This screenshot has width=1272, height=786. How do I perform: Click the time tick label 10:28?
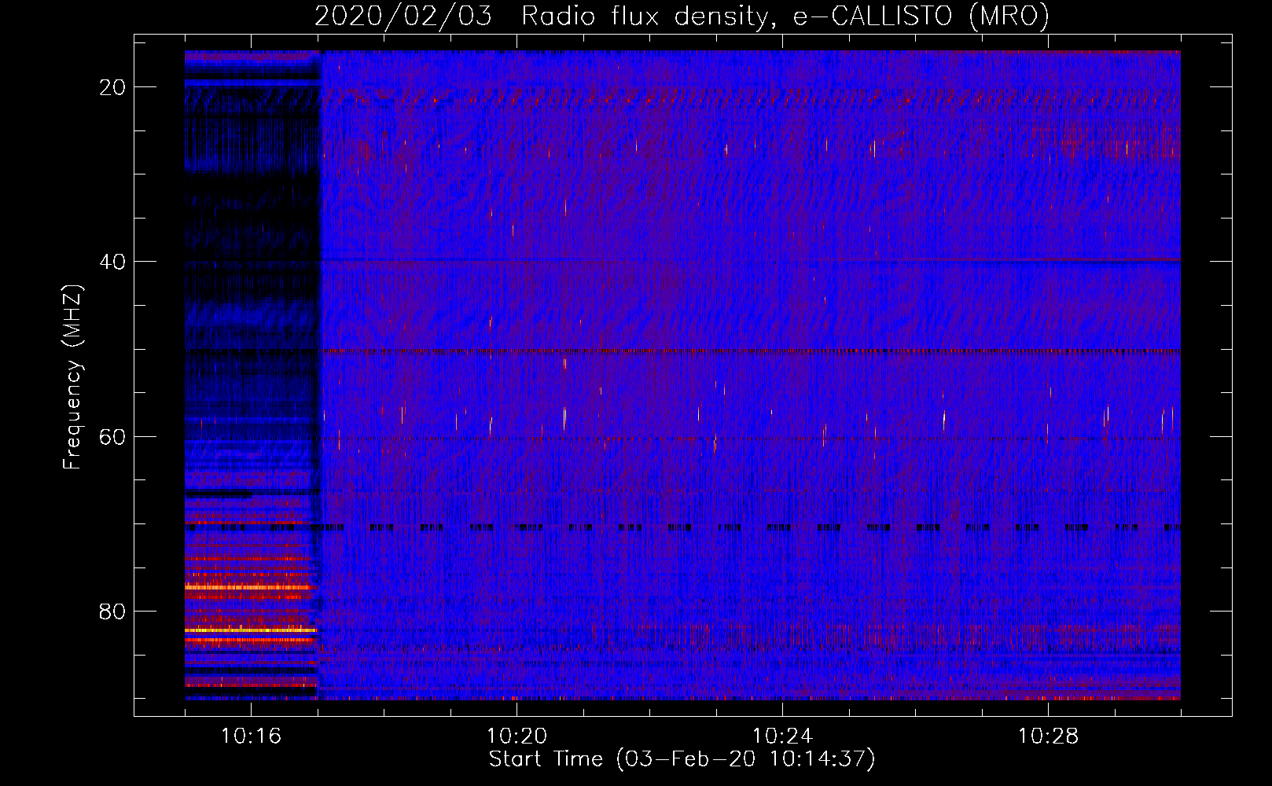coord(1048,736)
